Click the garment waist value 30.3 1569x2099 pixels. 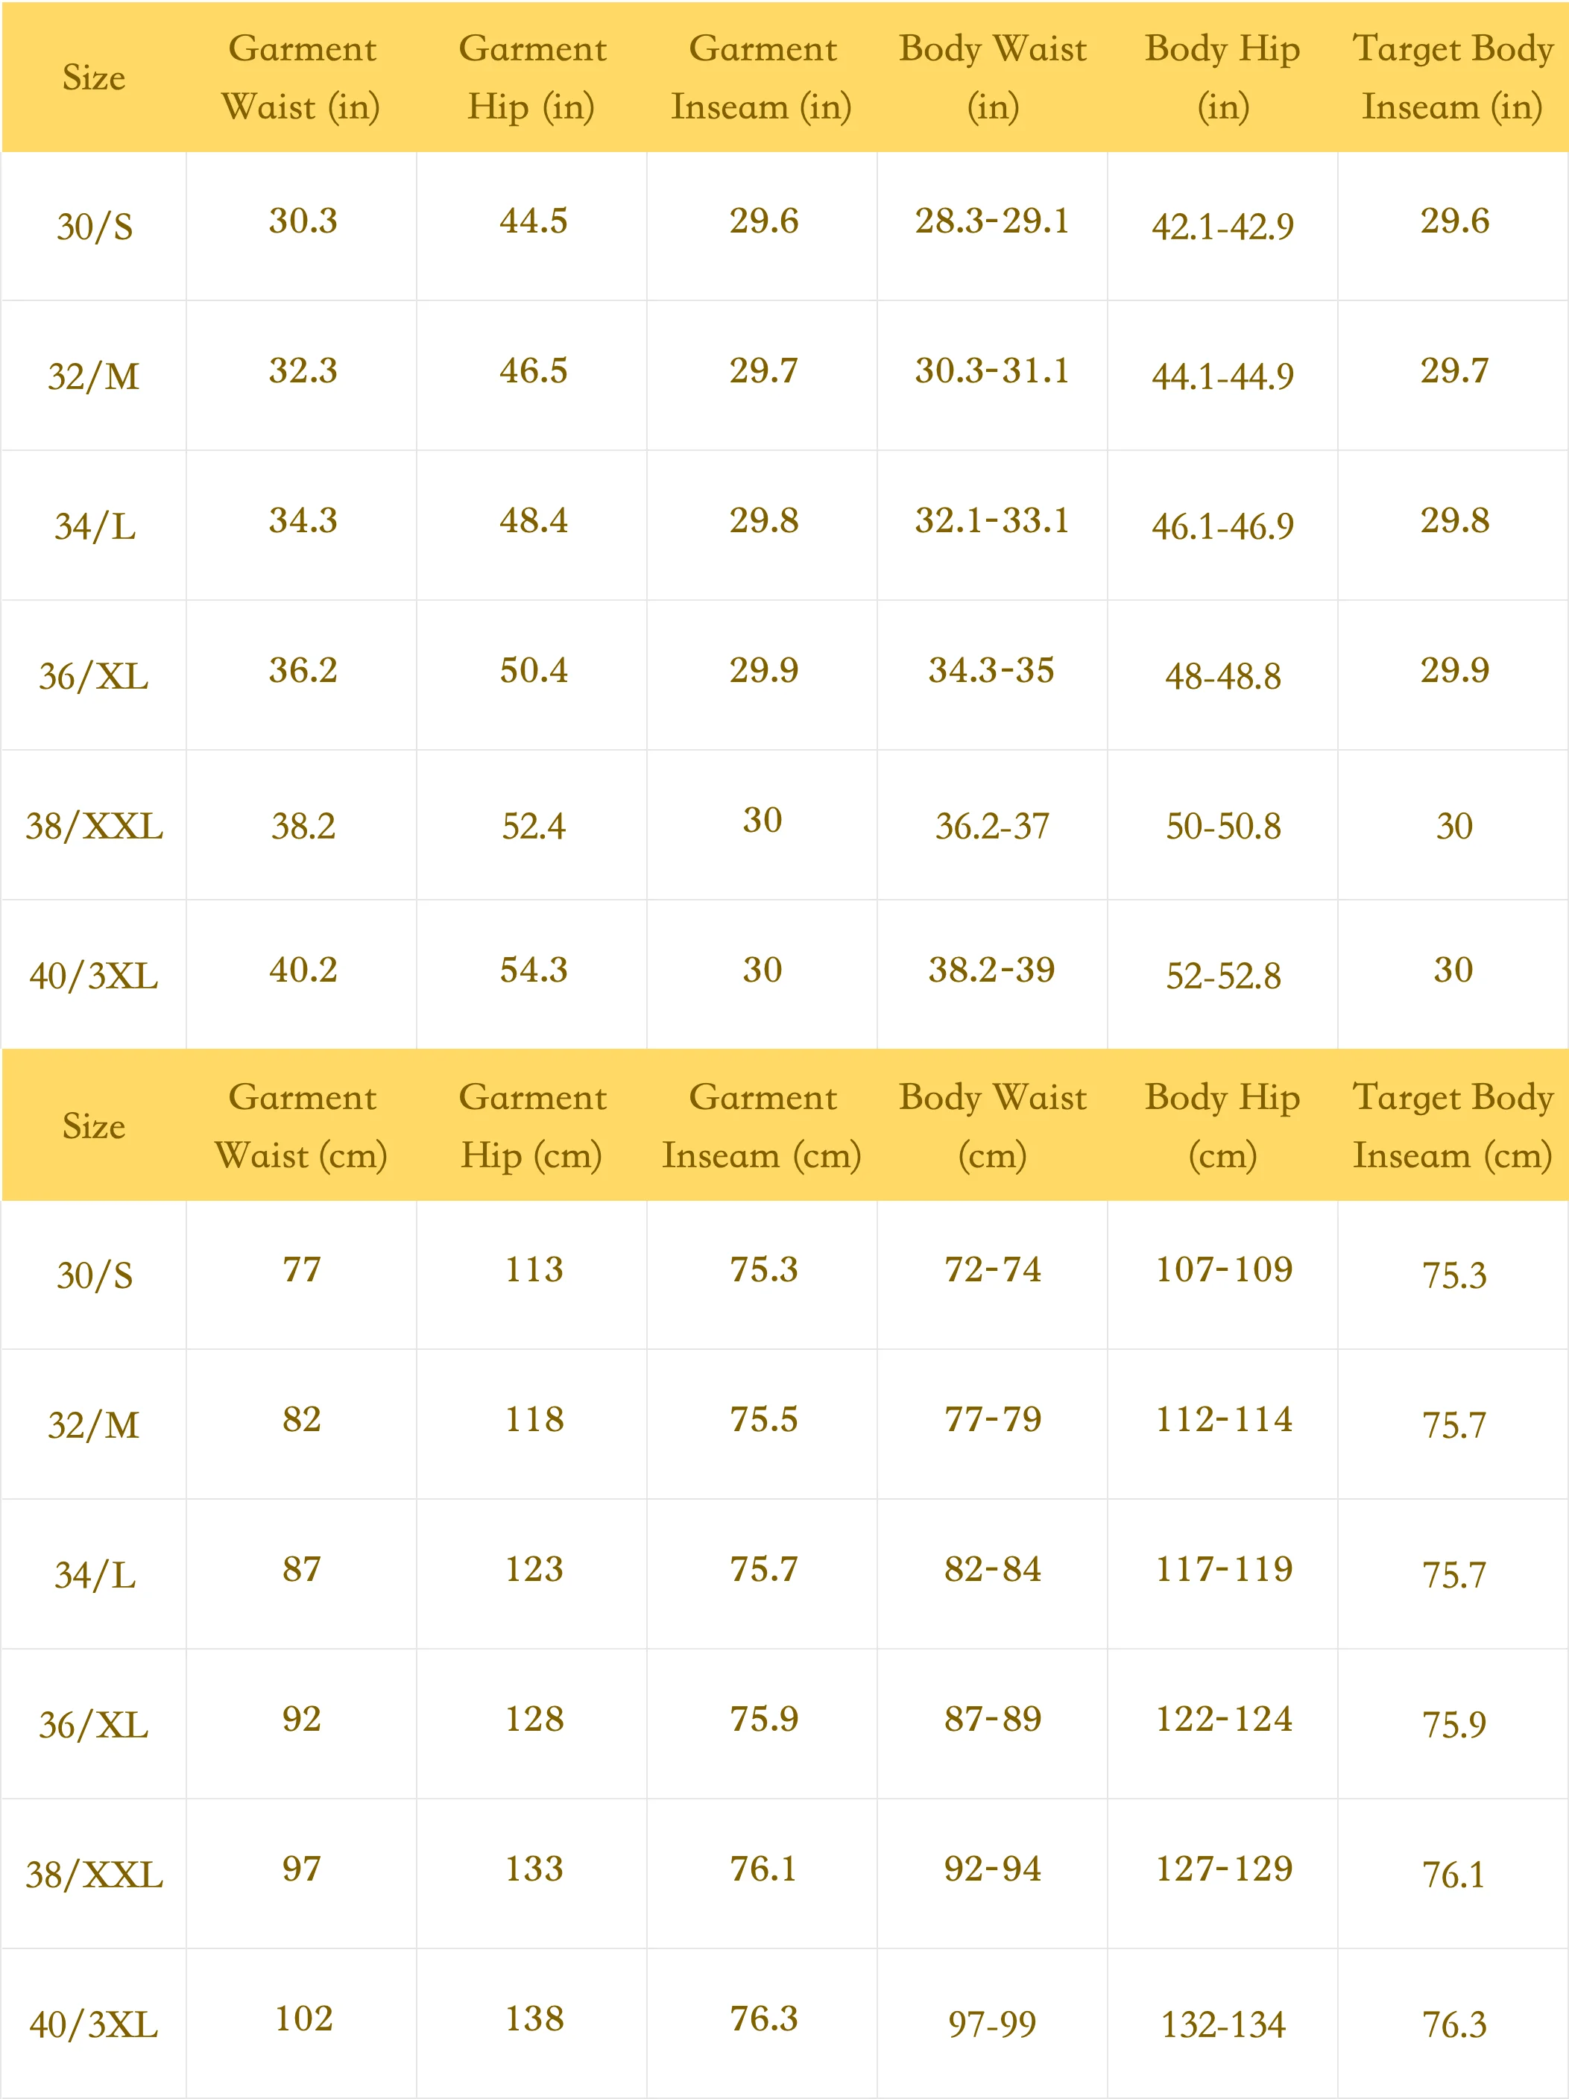tap(303, 221)
